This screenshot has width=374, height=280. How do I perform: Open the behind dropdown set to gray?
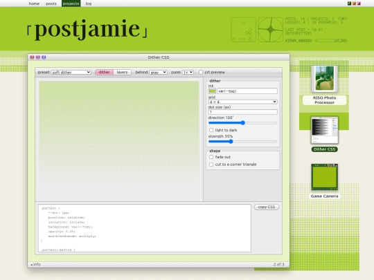(158, 72)
